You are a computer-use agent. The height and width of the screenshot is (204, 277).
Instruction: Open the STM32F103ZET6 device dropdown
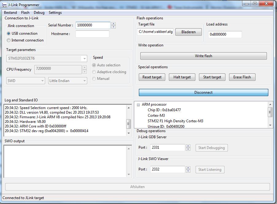(47, 58)
